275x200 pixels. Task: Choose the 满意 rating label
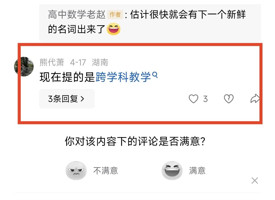point(197,170)
